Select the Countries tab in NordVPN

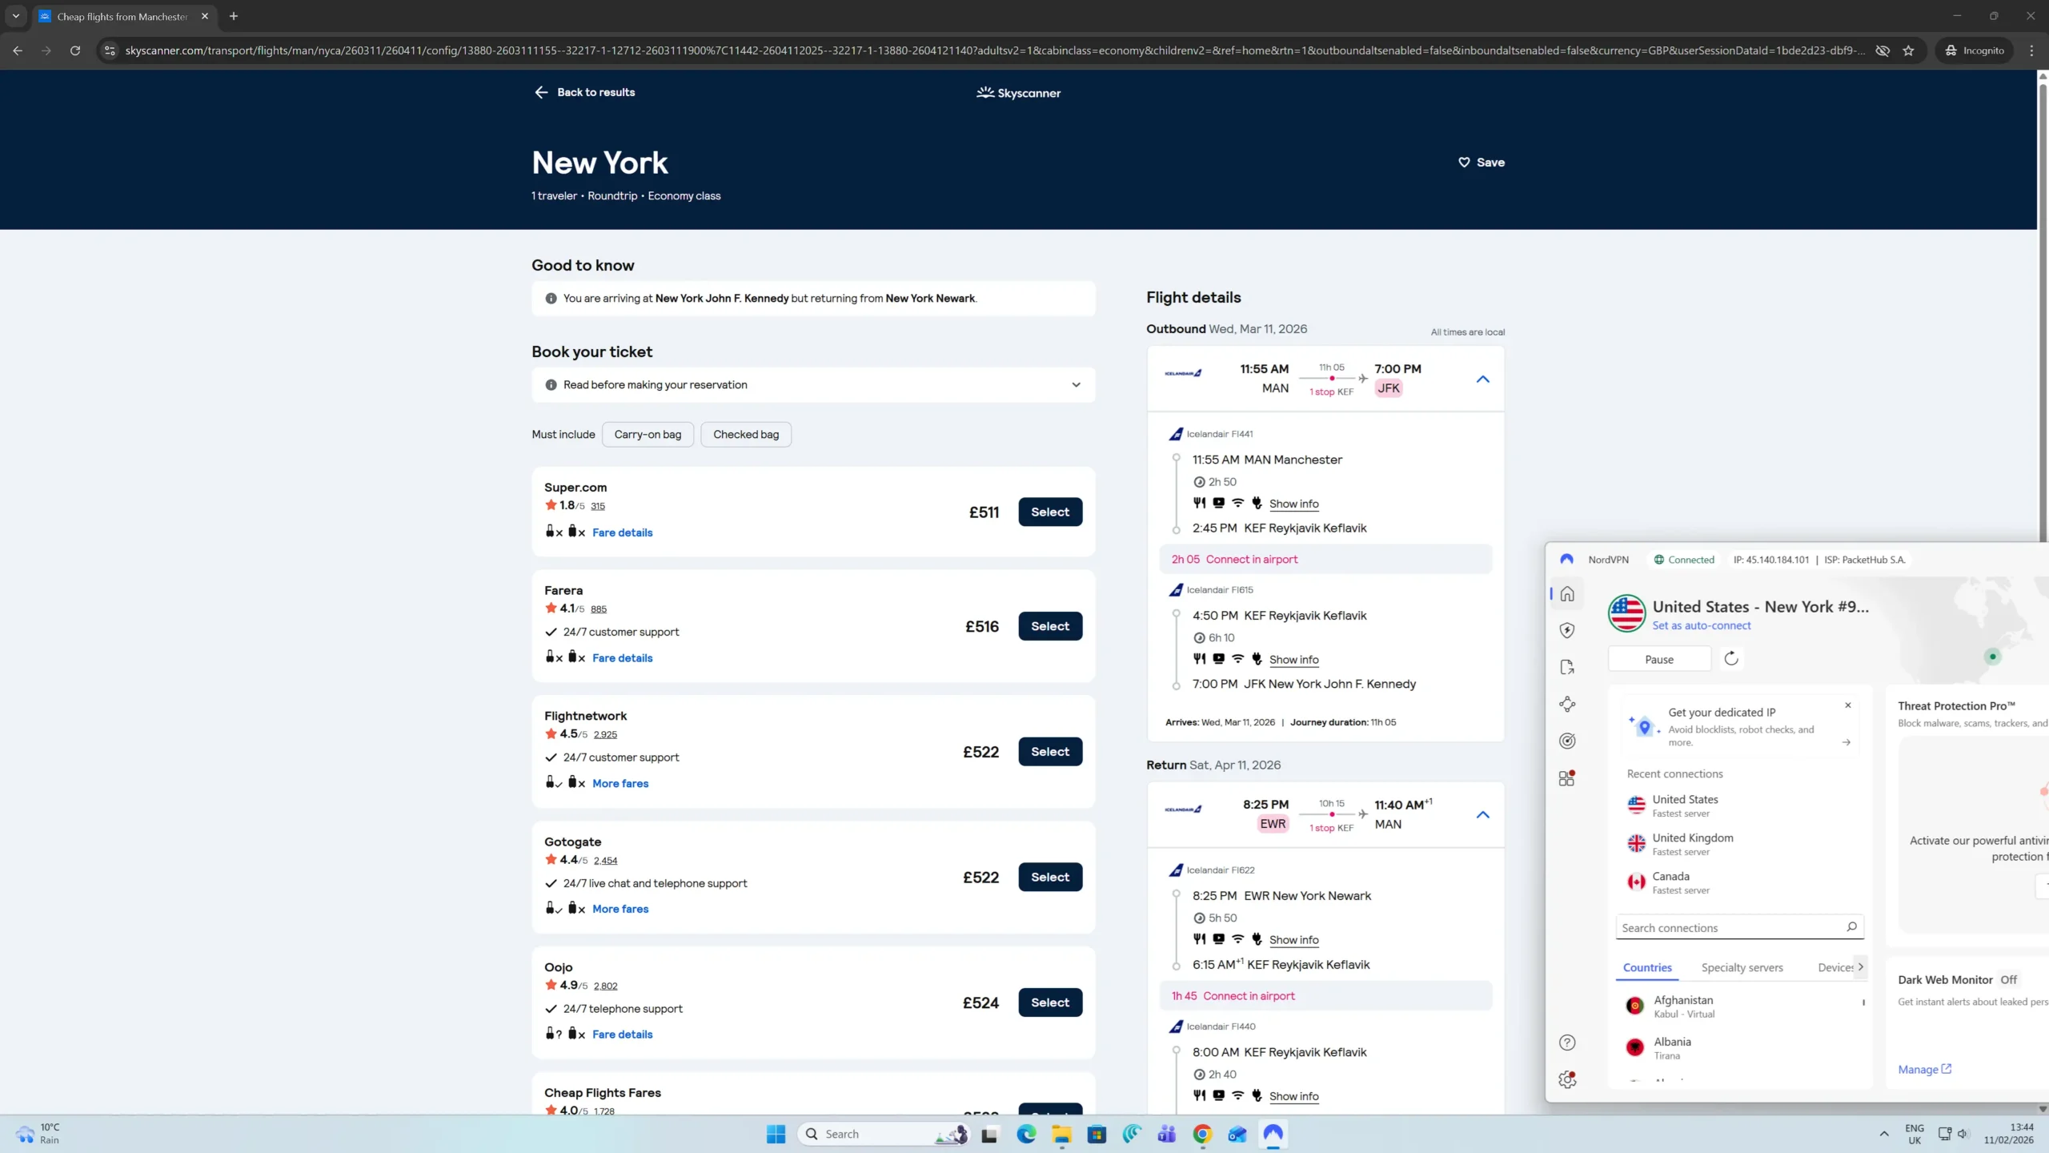tap(1647, 968)
